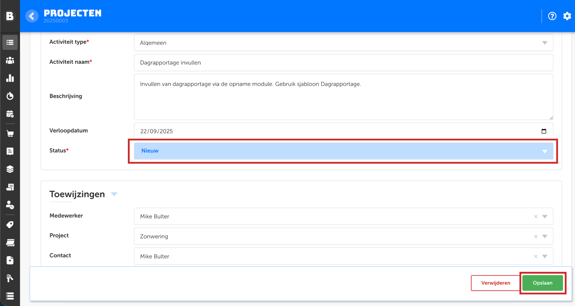Open the receipt document icon in sidebar
Screen dimensions: 575x306
(10, 151)
